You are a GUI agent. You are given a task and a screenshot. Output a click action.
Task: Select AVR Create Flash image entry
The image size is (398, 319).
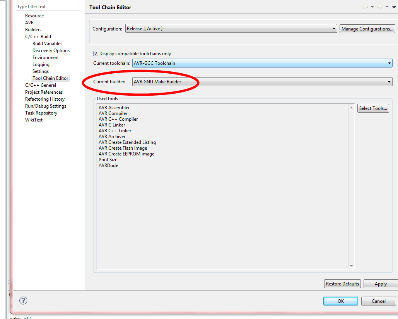click(123, 148)
